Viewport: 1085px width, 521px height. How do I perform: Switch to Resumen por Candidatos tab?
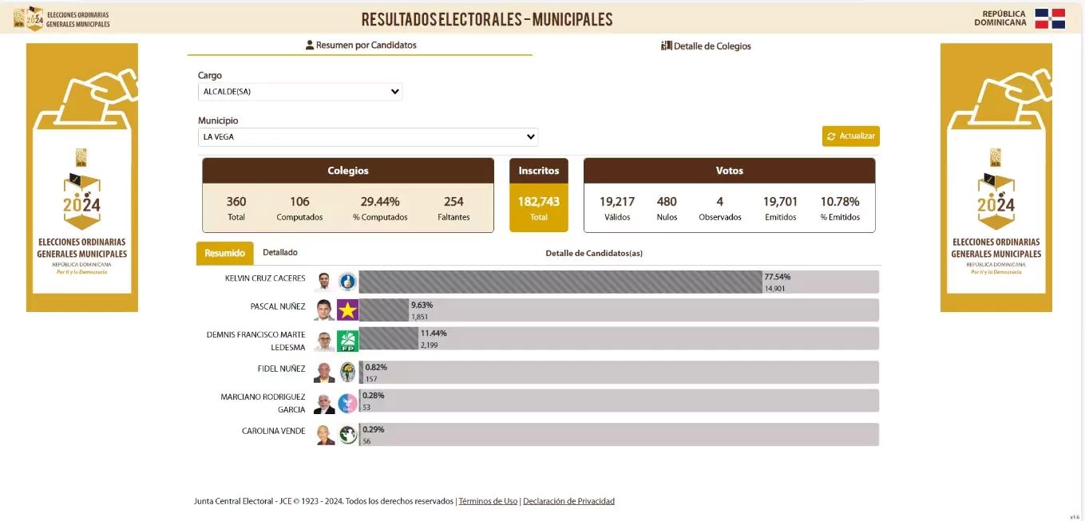360,45
